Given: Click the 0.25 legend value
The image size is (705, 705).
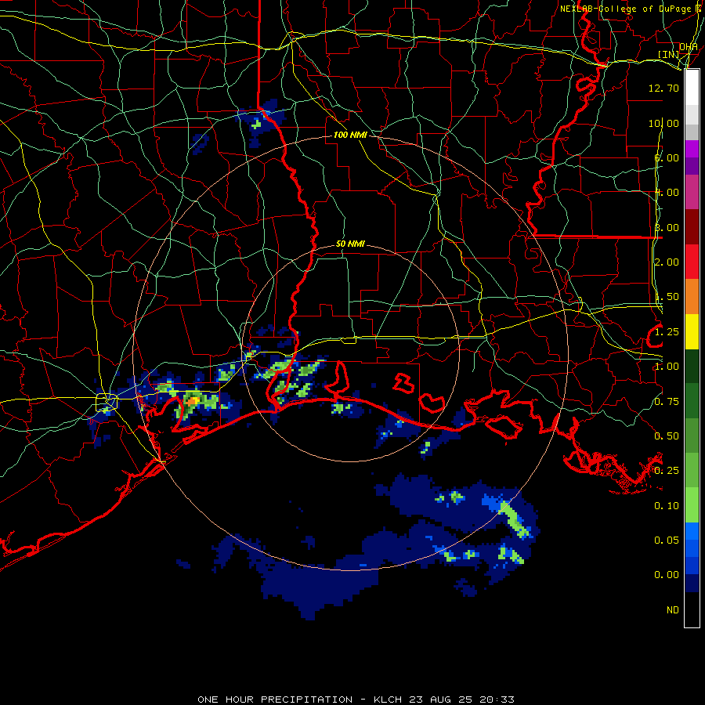Looking at the screenshot, I should [x=667, y=471].
